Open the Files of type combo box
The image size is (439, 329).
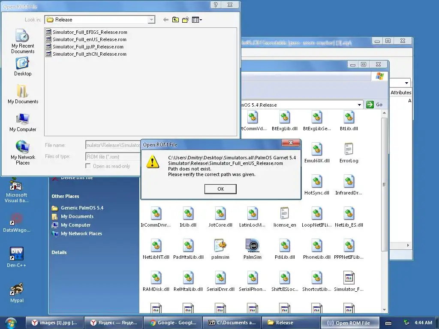113,157
